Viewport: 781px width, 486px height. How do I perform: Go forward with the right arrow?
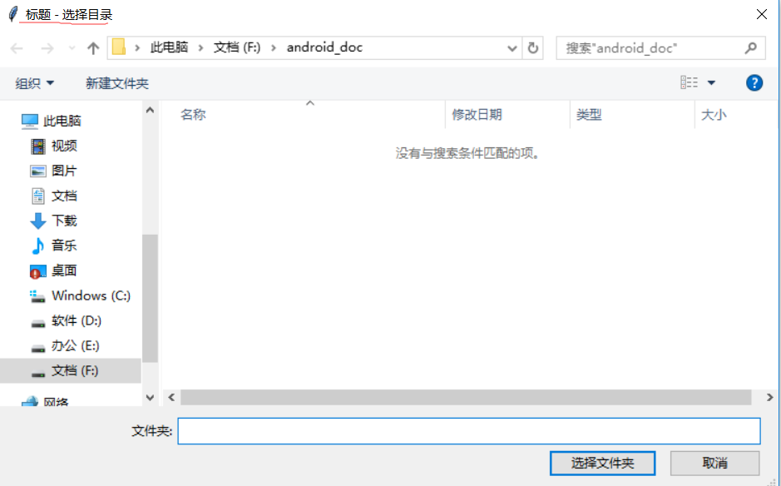click(x=47, y=48)
